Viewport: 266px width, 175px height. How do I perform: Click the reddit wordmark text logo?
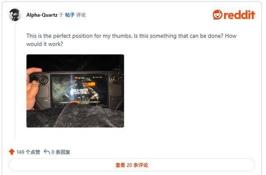[239, 15]
